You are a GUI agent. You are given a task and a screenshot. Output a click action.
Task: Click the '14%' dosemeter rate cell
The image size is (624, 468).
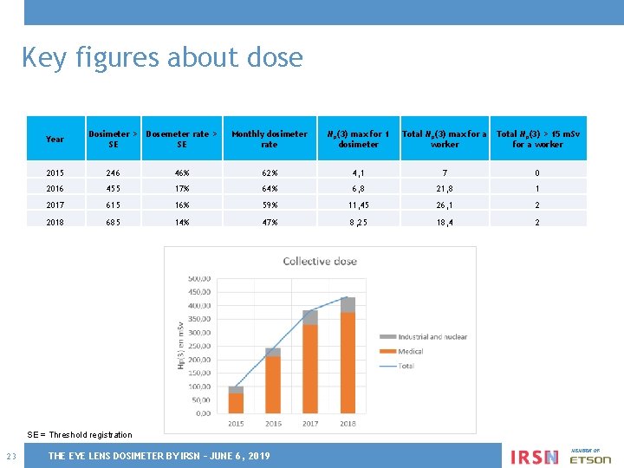182,221
